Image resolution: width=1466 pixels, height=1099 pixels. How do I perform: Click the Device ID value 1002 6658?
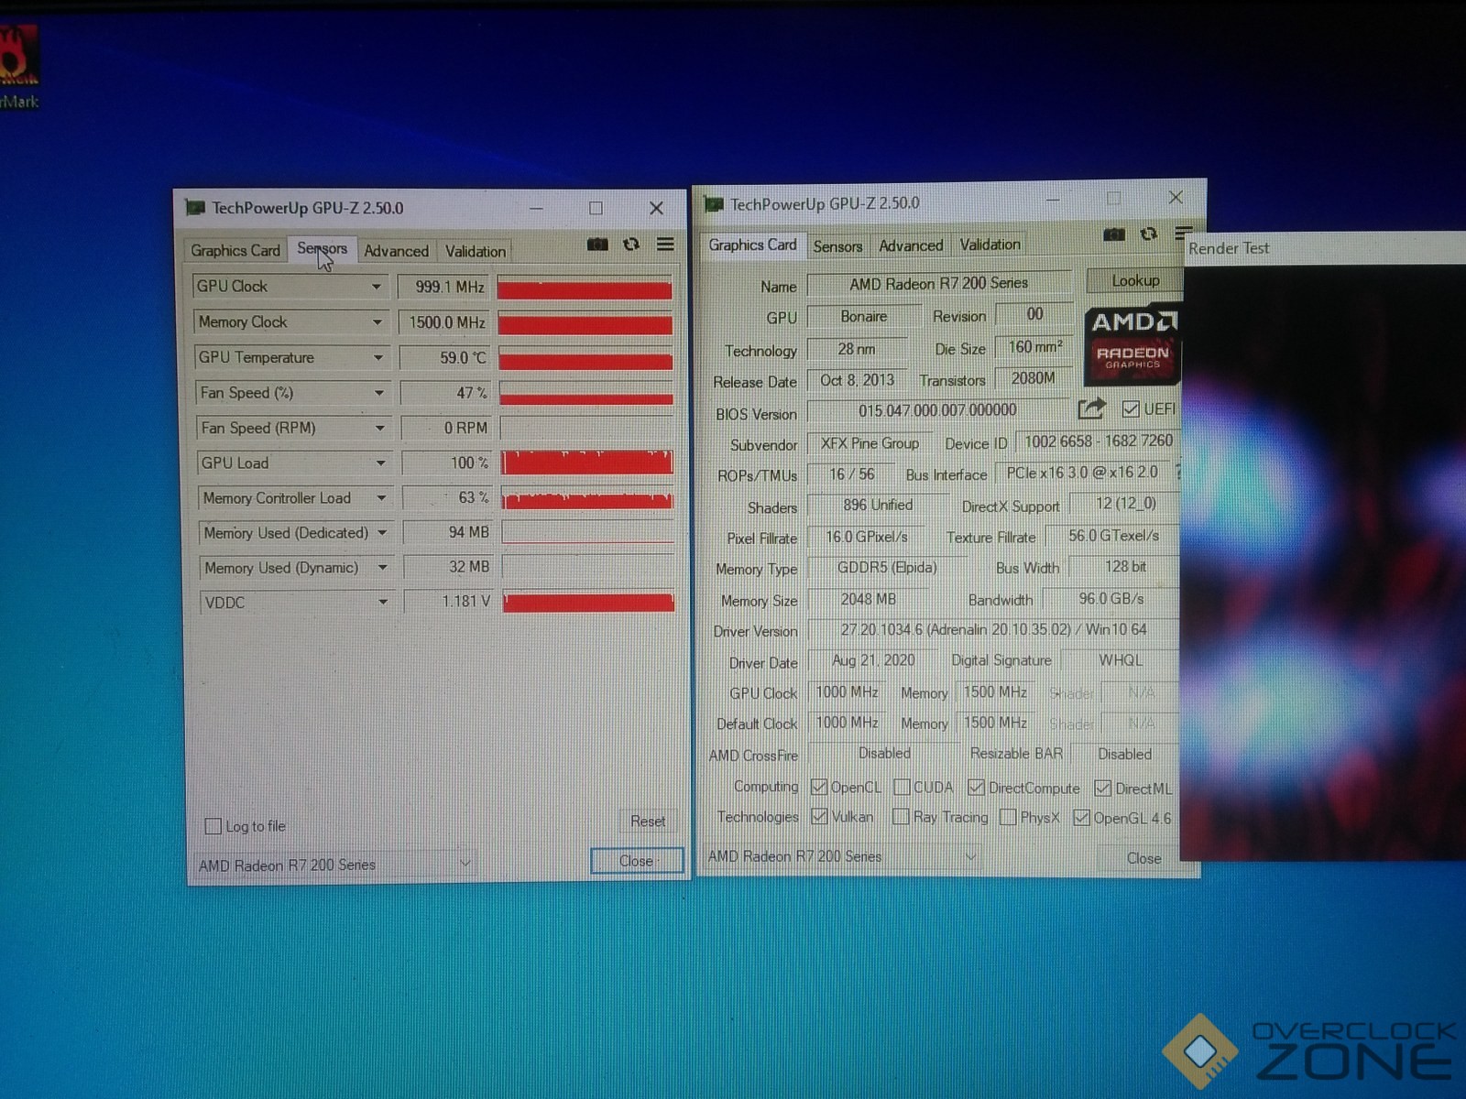(1098, 441)
